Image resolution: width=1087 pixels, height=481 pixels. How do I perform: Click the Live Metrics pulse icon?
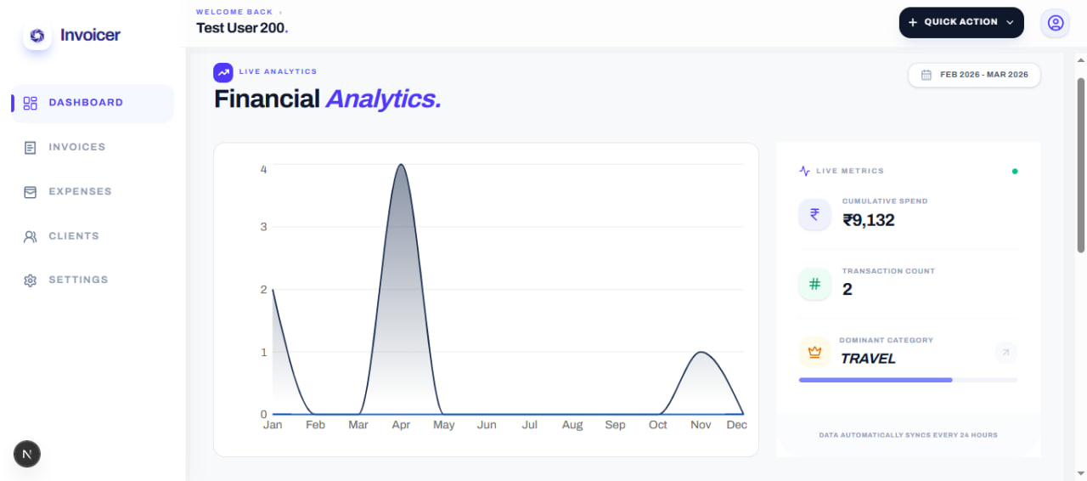click(x=804, y=171)
